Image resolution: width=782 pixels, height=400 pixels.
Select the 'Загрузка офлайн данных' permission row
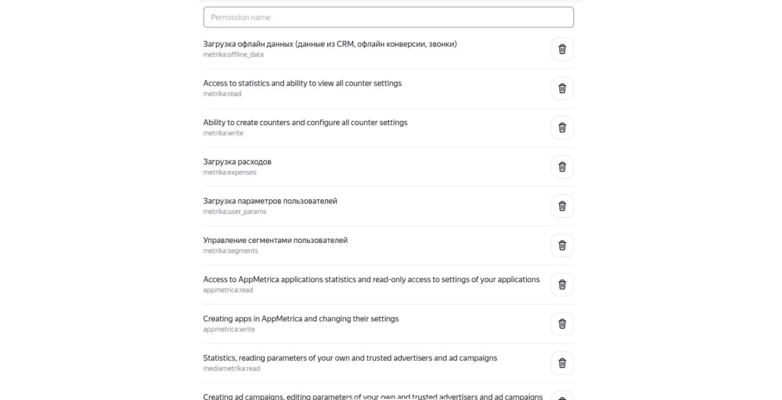[x=330, y=44]
